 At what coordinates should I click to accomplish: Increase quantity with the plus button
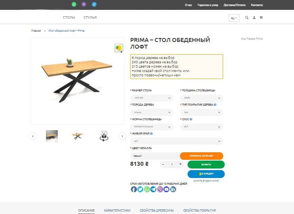pyautogui.click(x=180, y=164)
